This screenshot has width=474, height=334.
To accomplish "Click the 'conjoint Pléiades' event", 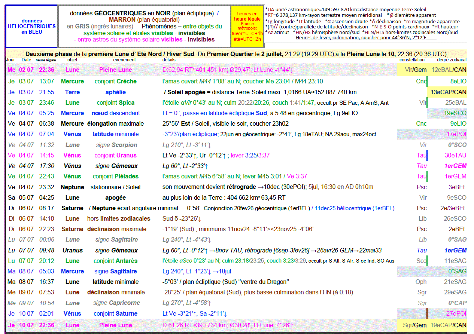I will (x=116, y=176).
